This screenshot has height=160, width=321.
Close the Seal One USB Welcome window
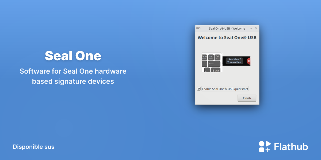(x=256, y=28)
